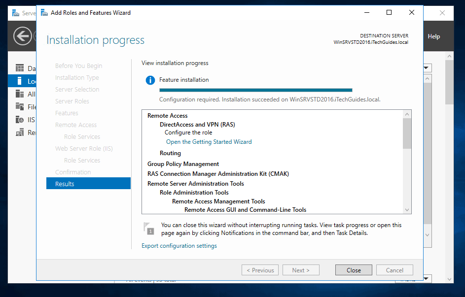Click the results list scroll up arrow

(407, 115)
